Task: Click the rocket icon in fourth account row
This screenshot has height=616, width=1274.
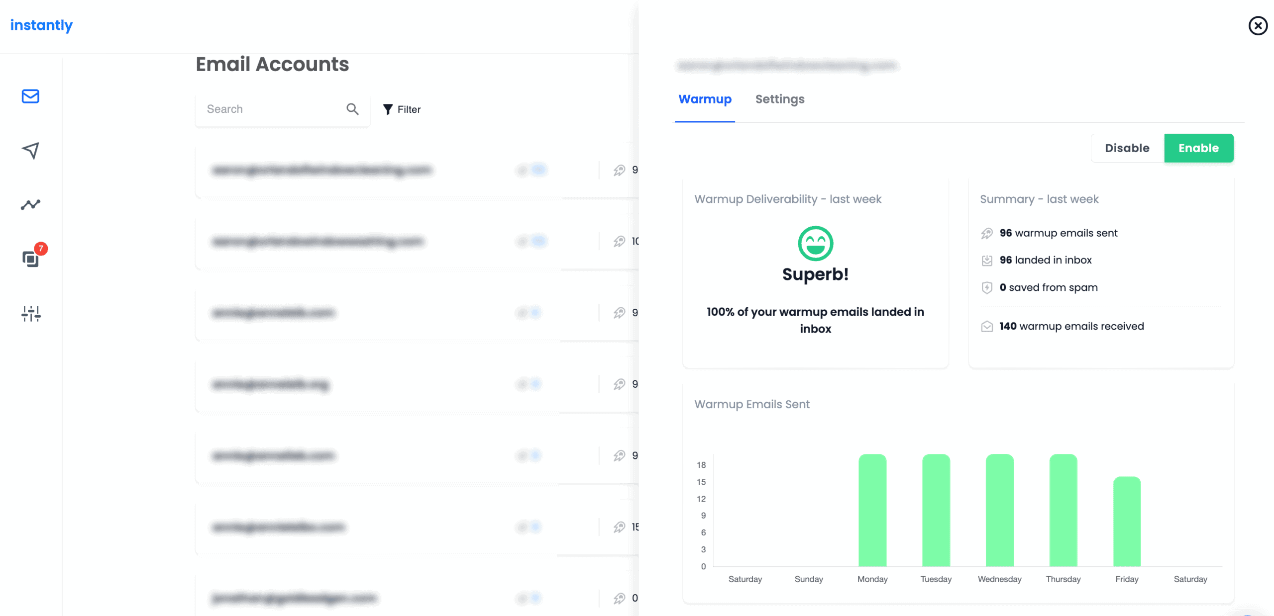Action: click(619, 384)
